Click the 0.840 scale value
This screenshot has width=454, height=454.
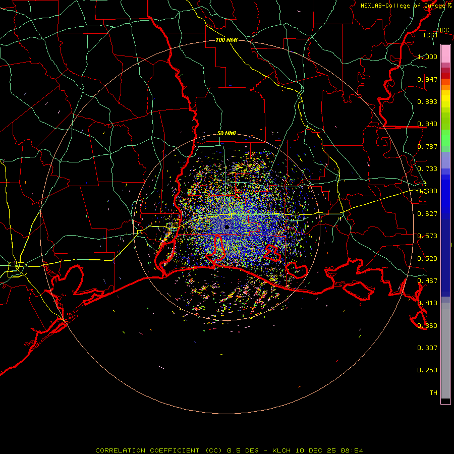pos(427,124)
